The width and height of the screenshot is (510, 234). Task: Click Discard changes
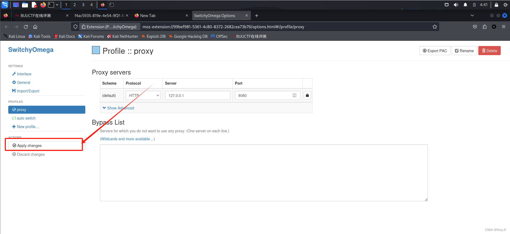click(x=28, y=154)
